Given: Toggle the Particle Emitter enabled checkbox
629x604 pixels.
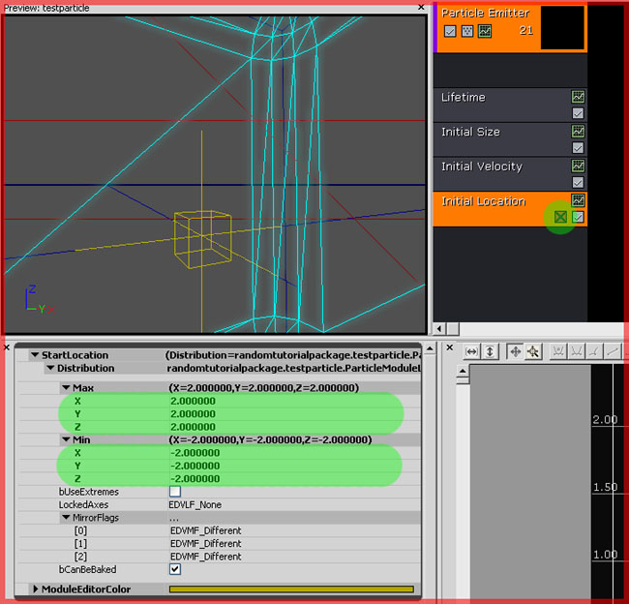Looking at the screenshot, I should click(x=450, y=31).
